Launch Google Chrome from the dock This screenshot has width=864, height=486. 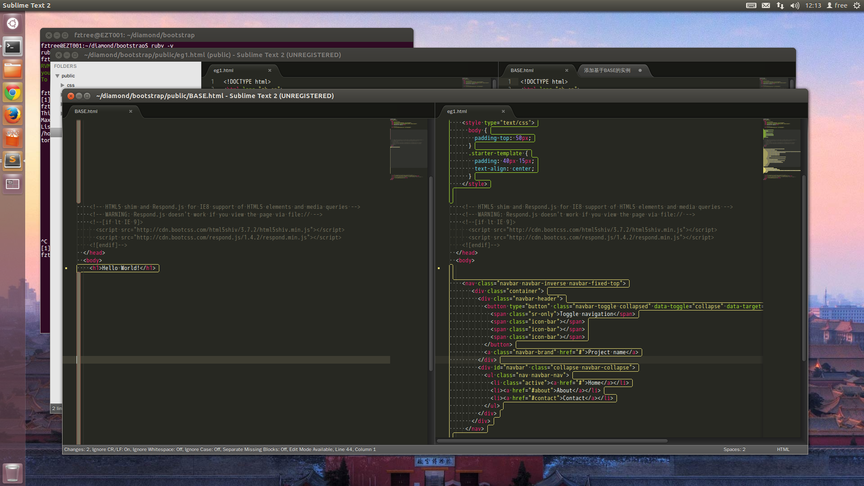13,93
